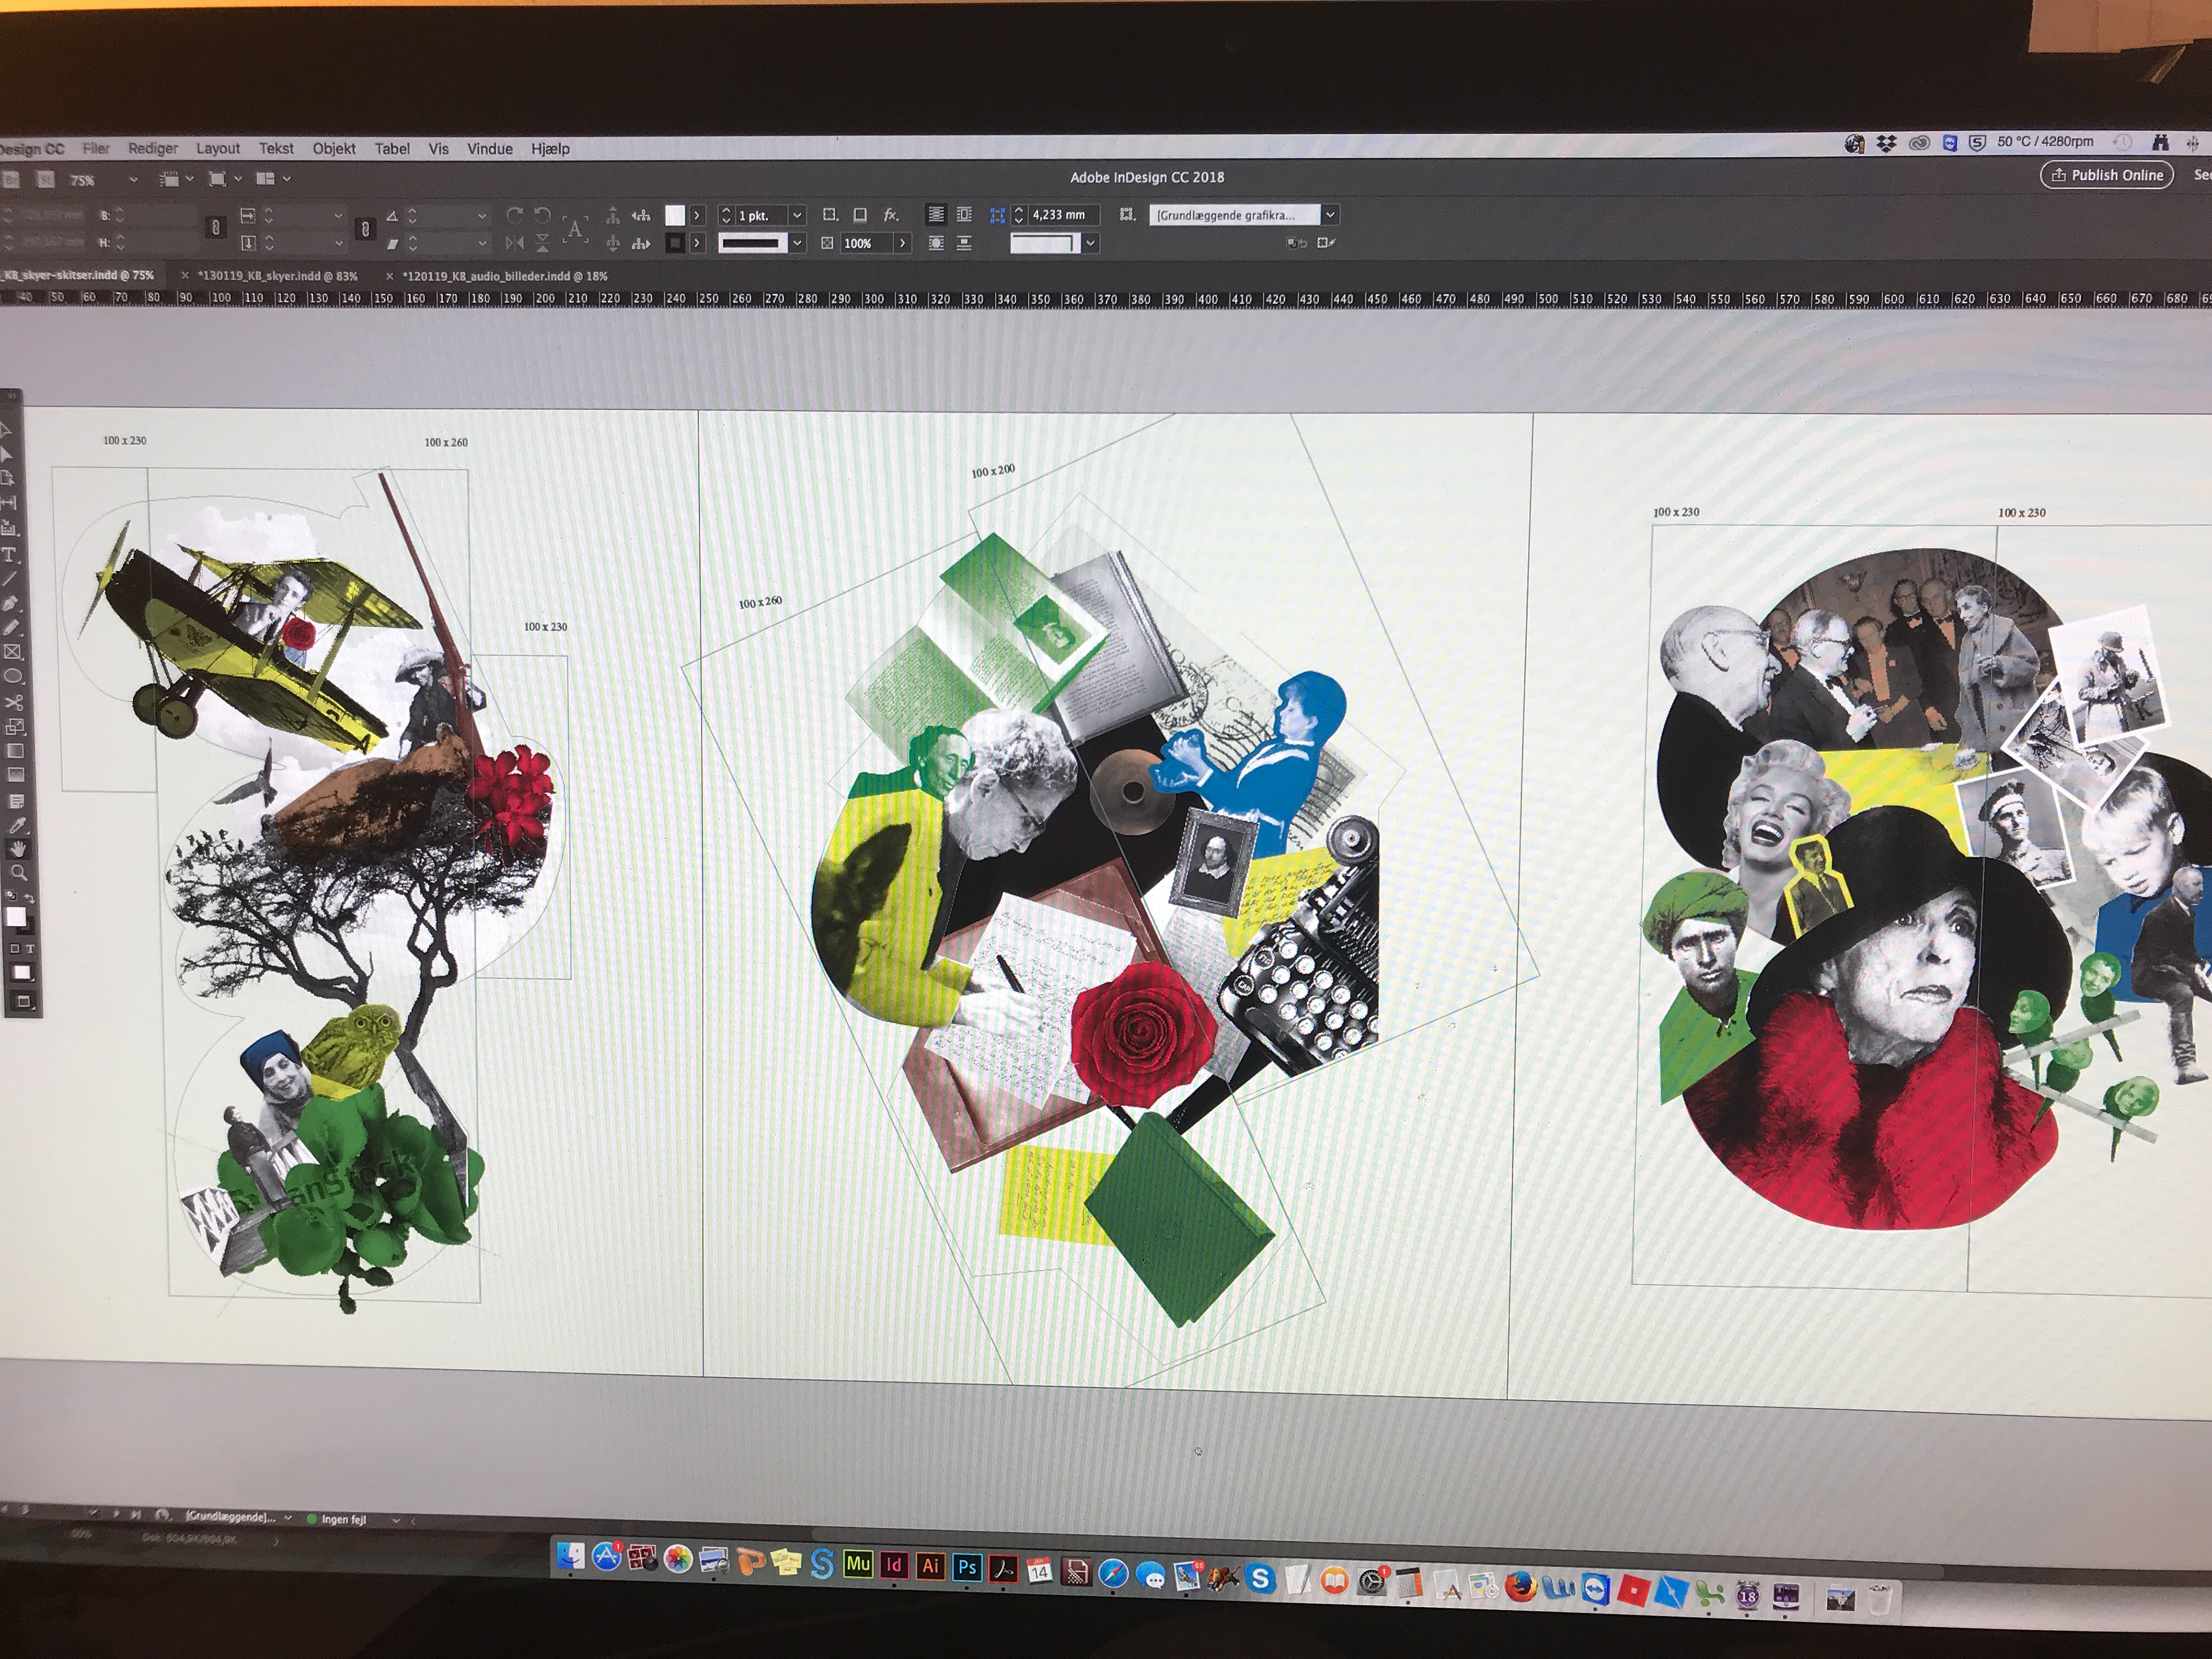Expand the stroke weight 1 pkt. dropdown
The width and height of the screenshot is (2212, 1659).
[x=797, y=215]
